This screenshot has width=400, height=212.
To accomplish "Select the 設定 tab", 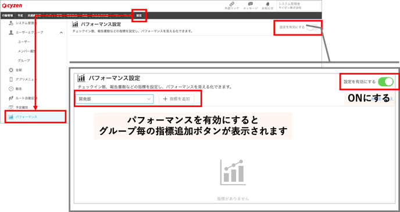I will click(139, 16).
